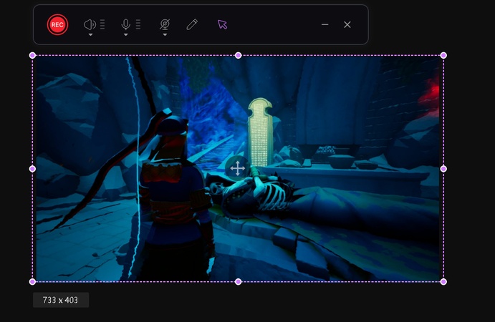
Task: Expand the webcam options dropdown arrow
Action: [x=165, y=34]
